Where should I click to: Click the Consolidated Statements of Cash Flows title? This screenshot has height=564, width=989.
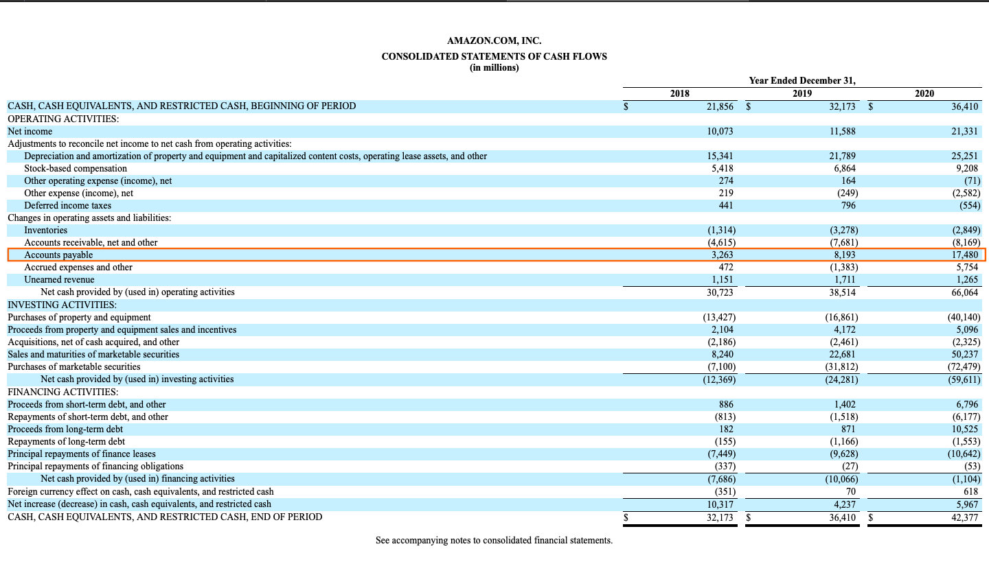point(494,56)
